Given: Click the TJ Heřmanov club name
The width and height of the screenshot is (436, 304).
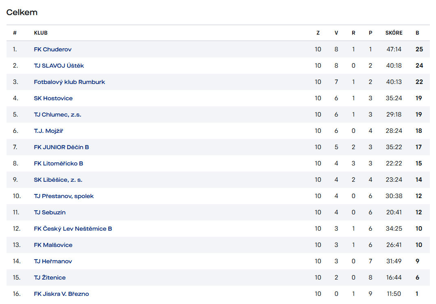Looking at the screenshot, I should 53,261.
